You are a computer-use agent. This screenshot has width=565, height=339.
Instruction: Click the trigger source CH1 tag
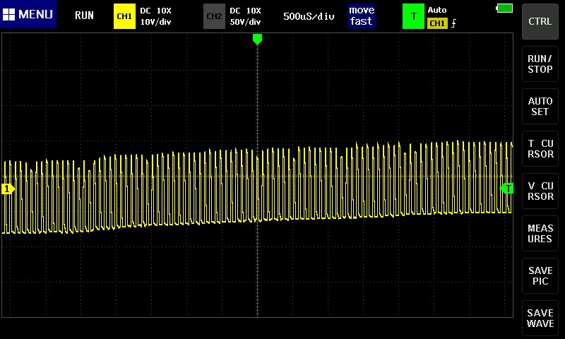(436, 23)
